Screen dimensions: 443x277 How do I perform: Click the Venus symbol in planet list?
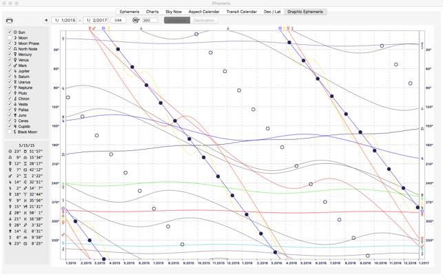15,60
